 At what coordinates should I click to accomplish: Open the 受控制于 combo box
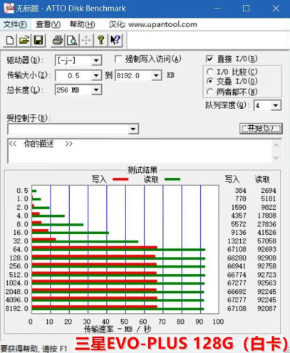73,129
